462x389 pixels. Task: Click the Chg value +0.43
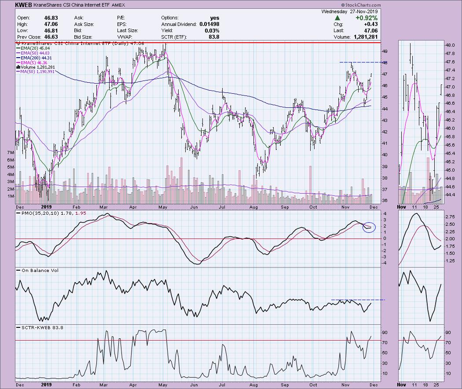pyautogui.click(x=370, y=24)
